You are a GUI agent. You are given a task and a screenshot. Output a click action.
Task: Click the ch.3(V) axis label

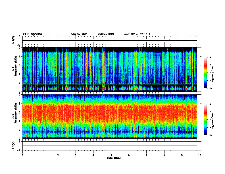point(13,146)
